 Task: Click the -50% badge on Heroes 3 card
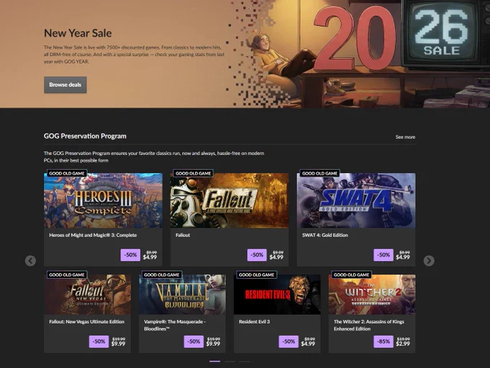130,255
